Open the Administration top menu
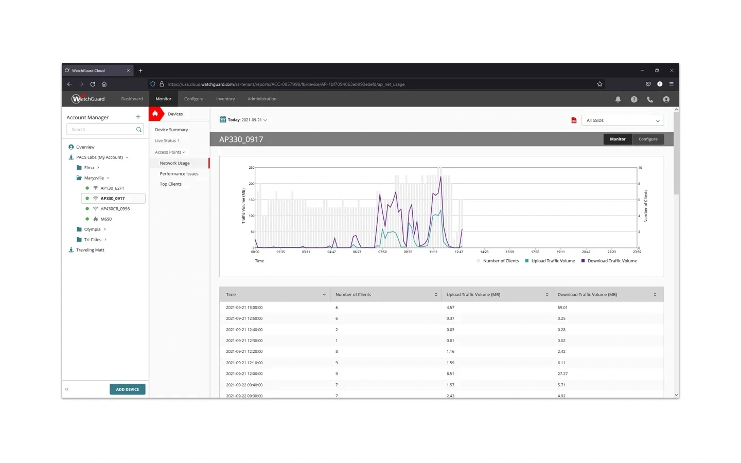Image resolution: width=741 pixels, height=463 pixels. (262, 99)
